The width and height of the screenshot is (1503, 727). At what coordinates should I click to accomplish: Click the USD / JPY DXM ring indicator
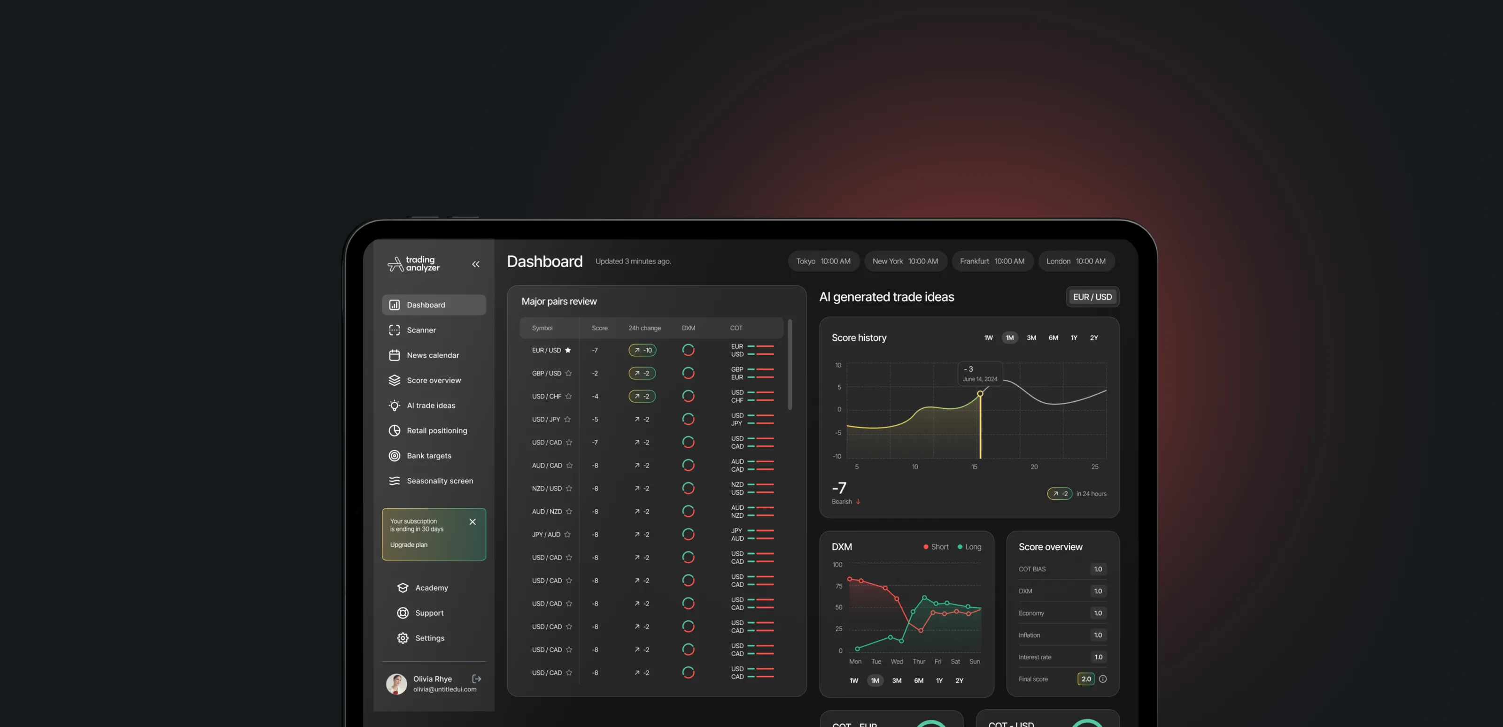click(x=689, y=419)
